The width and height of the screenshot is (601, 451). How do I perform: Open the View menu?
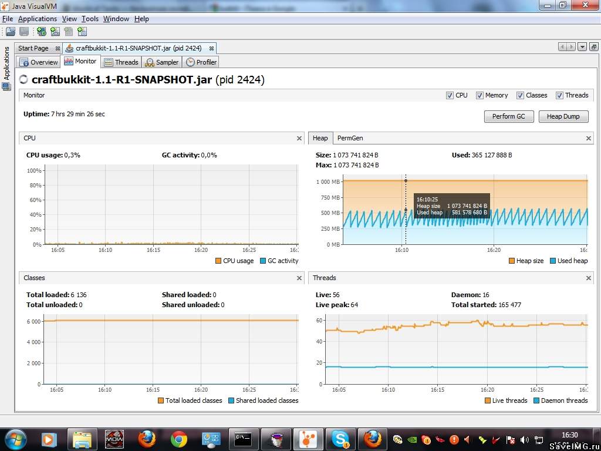point(69,19)
